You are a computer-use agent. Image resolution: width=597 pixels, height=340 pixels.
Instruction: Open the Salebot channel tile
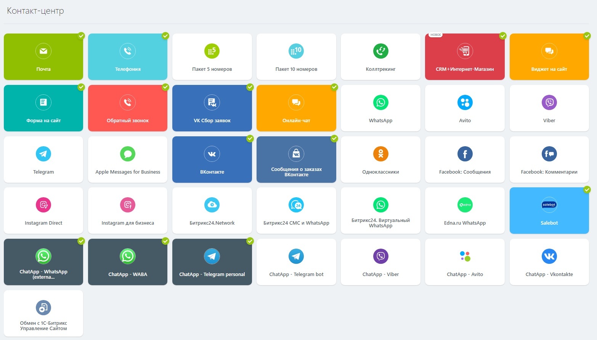tap(549, 211)
